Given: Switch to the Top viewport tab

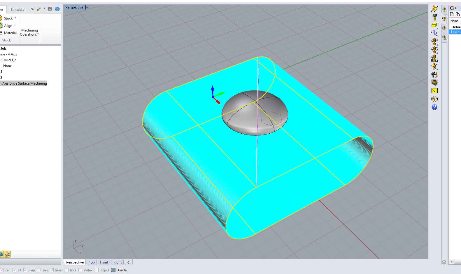Looking at the screenshot, I should point(92,262).
